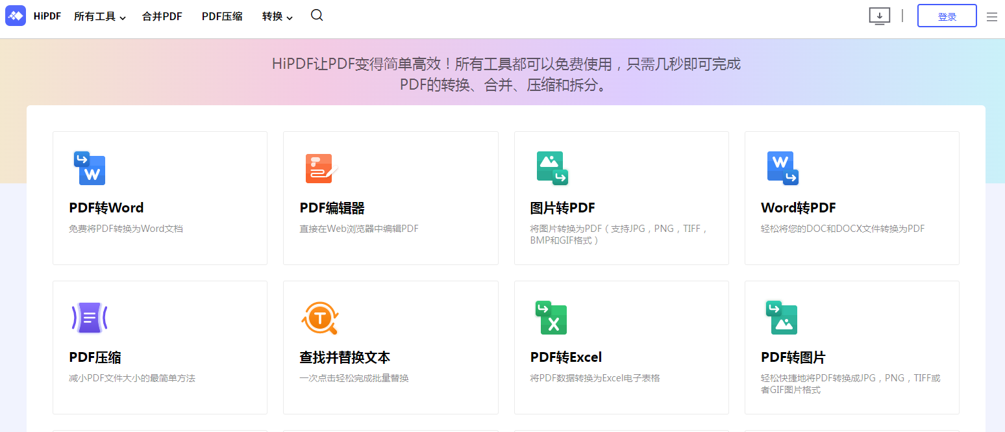Click the PDF转图片 converter icon
This screenshot has width=1005, height=432.
(x=782, y=318)
